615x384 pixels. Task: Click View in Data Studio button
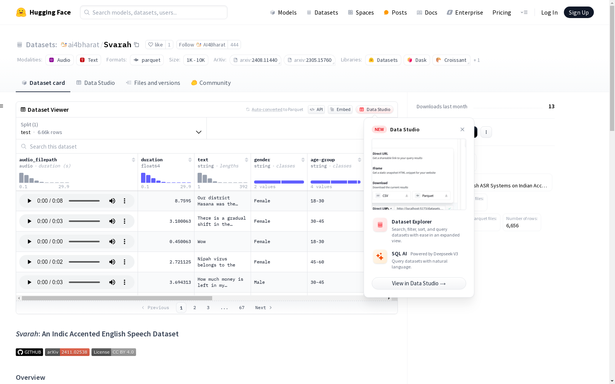click(419, 283)
